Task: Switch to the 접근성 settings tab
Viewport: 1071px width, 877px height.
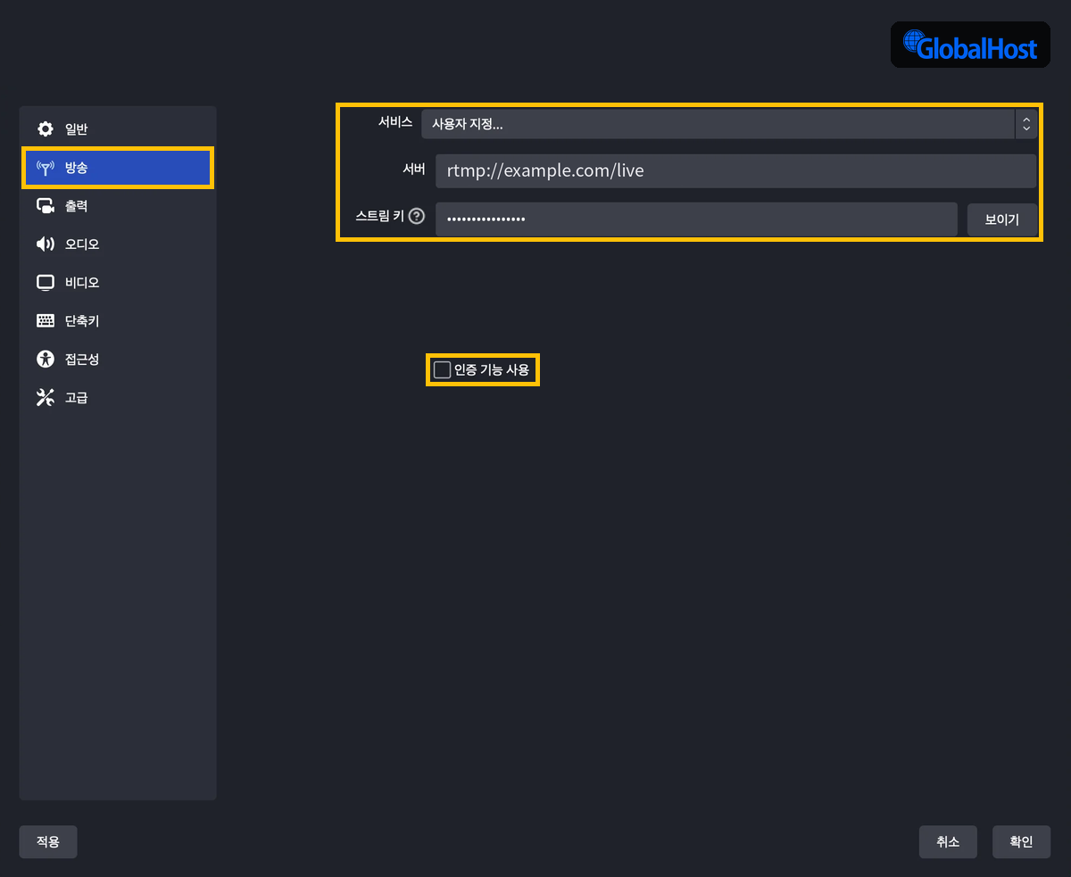Action: point(118,360)
